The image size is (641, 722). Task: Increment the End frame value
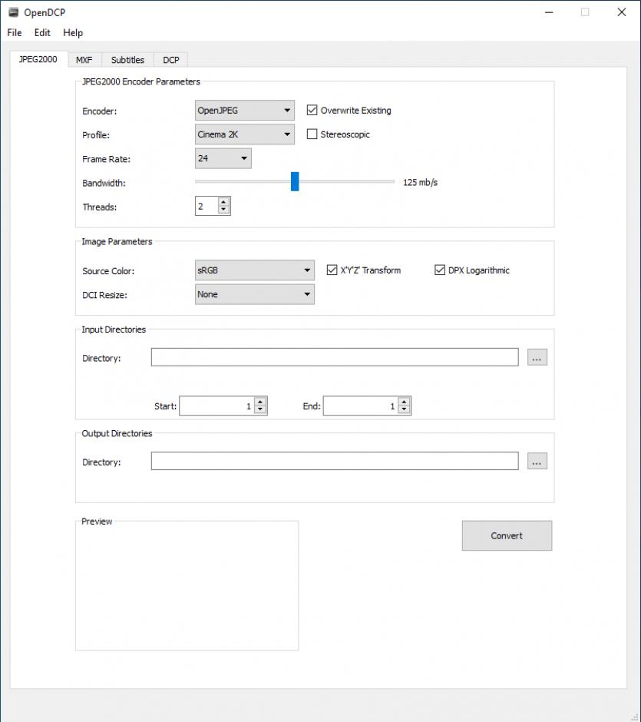[405, 402]
